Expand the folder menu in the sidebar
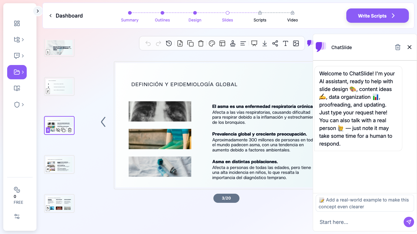The image size is (417, 234). point(17,72)
